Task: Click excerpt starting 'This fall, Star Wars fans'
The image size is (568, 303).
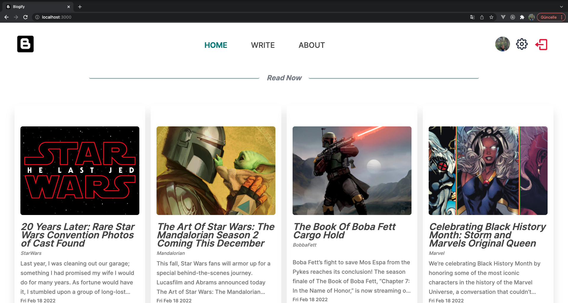Action: click(x=213, y=278)
